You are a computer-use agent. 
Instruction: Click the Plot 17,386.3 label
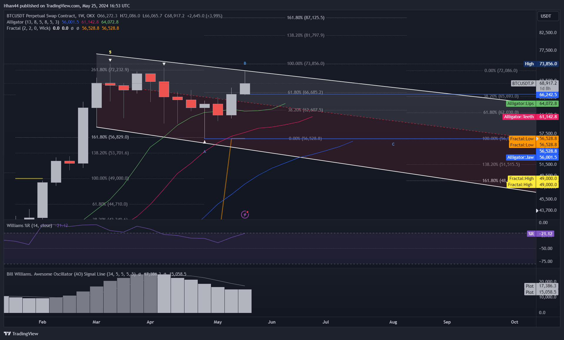click(541, 286)
